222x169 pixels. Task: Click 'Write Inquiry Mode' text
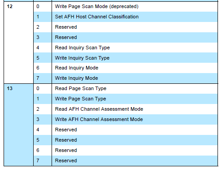pos(76,78)
